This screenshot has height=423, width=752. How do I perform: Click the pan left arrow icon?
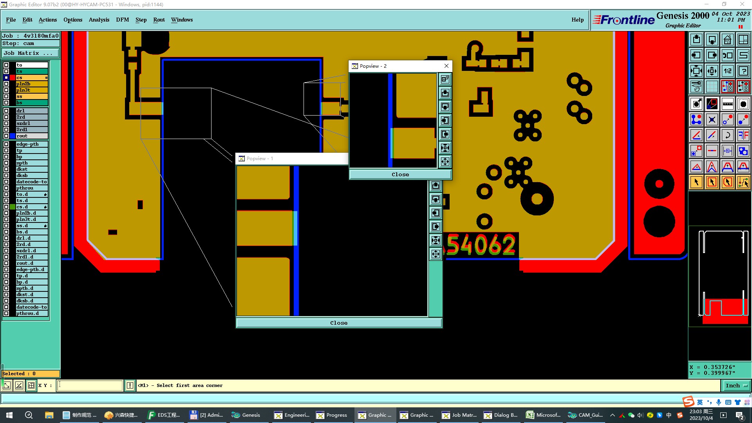coord(696,55)
